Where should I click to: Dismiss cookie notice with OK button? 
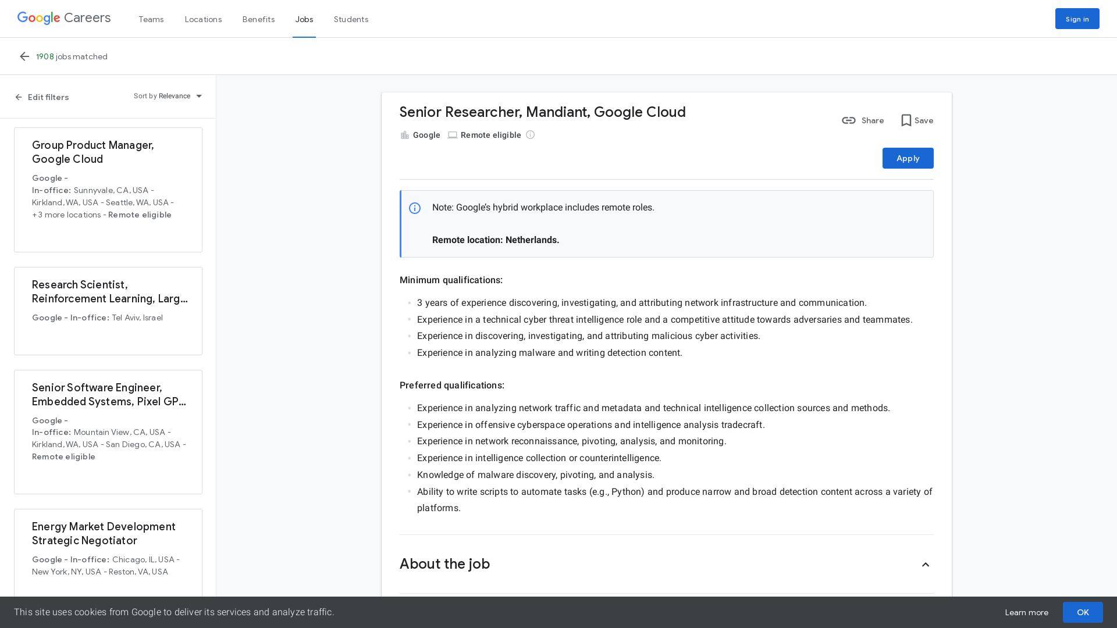pyautogui.click(x=1083, y=612)
